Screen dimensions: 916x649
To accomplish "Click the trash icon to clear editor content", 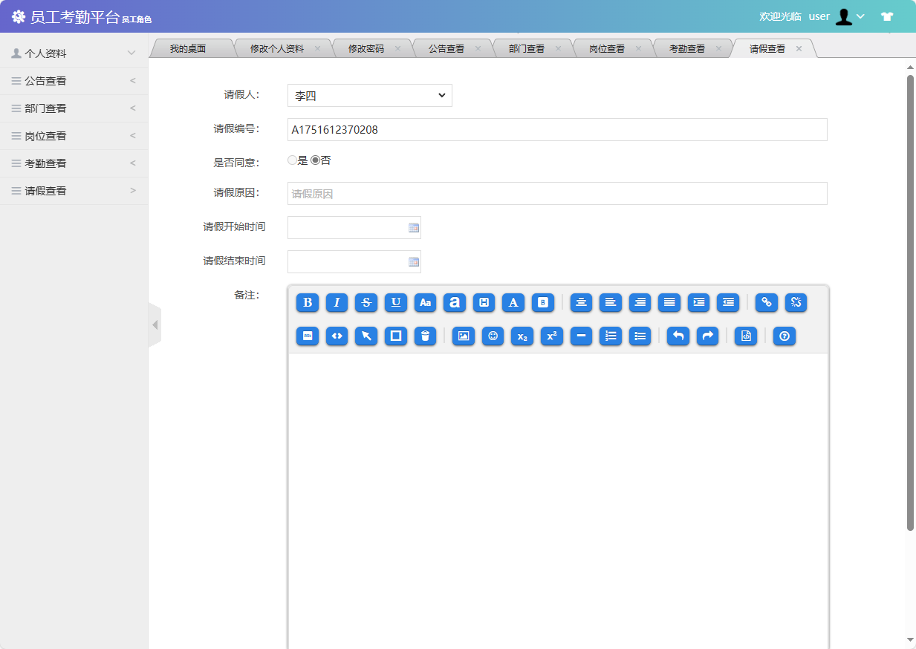I will [x=426, y=336].
